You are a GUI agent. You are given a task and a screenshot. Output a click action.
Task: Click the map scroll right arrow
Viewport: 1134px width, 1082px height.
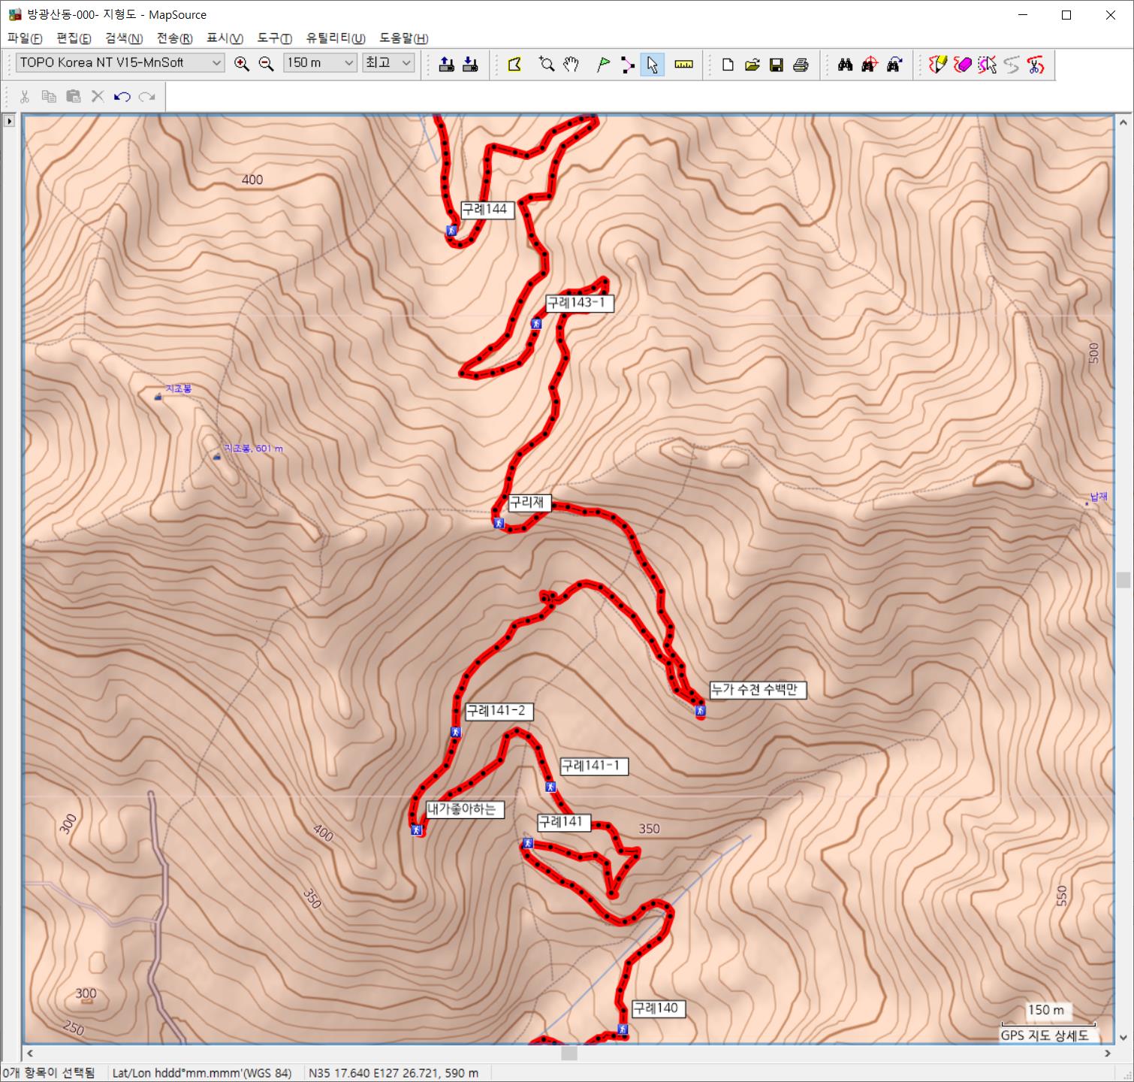click(1108, 1053)
